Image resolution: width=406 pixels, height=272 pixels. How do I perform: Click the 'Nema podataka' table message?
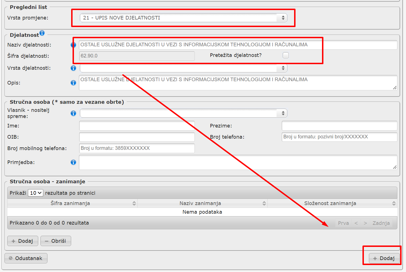(202, 212)
